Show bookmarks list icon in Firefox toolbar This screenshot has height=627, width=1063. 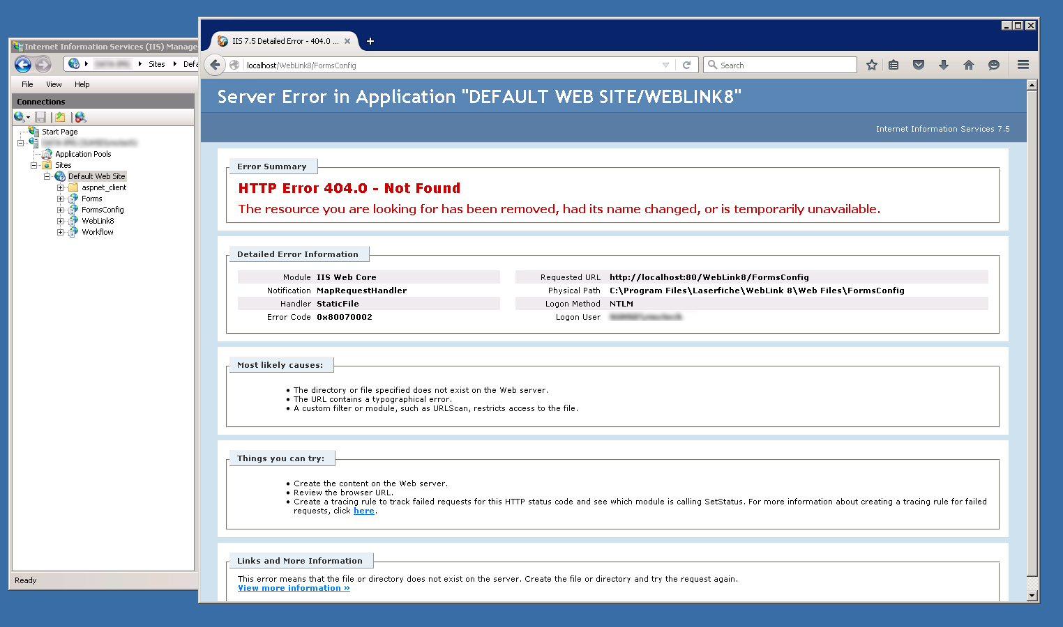click(894, 65)
